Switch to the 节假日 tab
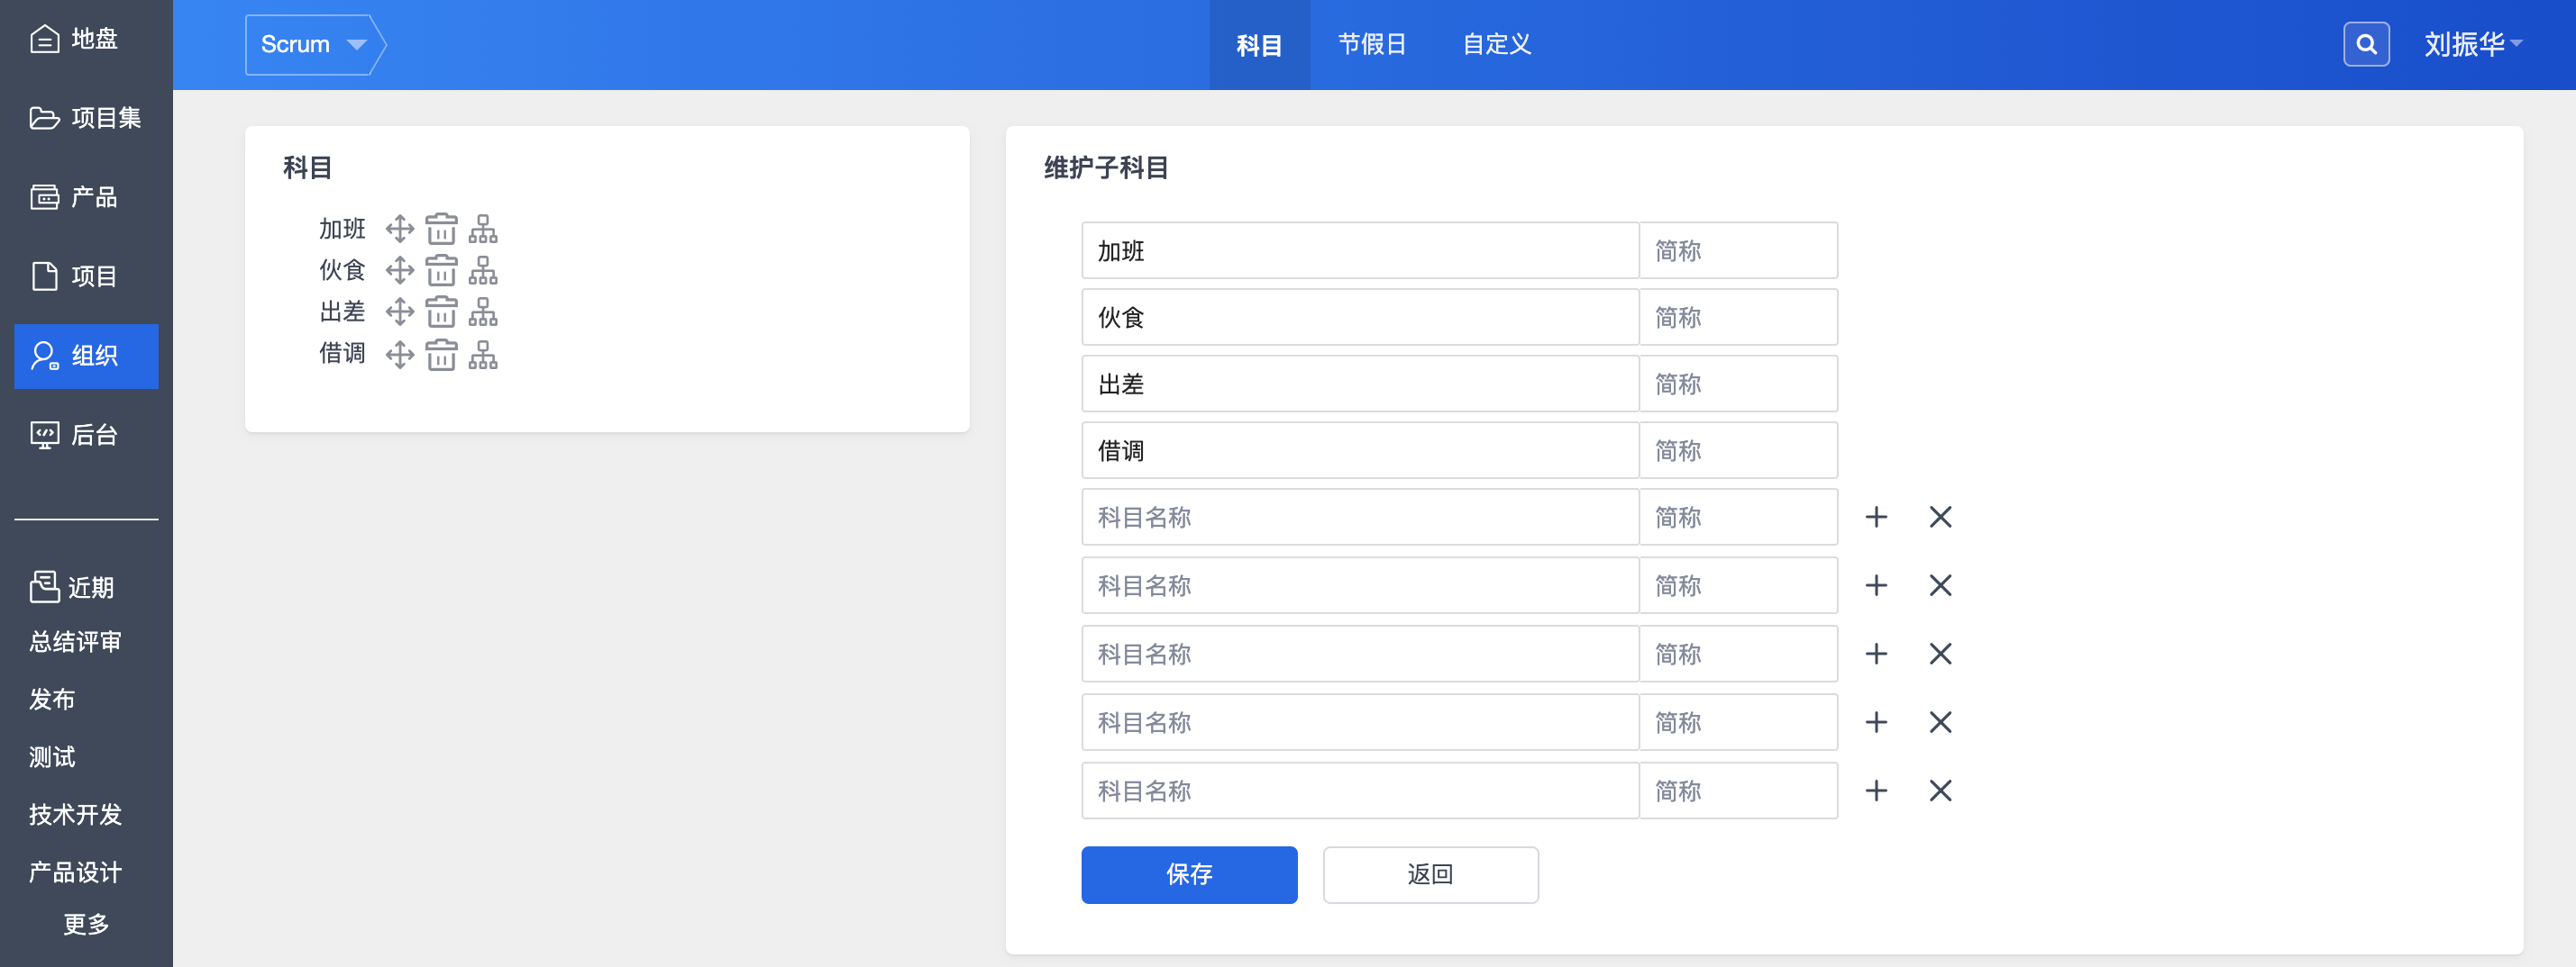Screen dimensions: 2576x967 (1372, 44)
